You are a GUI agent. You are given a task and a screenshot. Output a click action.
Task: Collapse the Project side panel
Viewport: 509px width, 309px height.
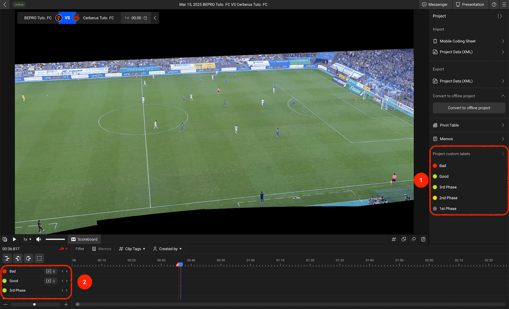click(500, 16)
